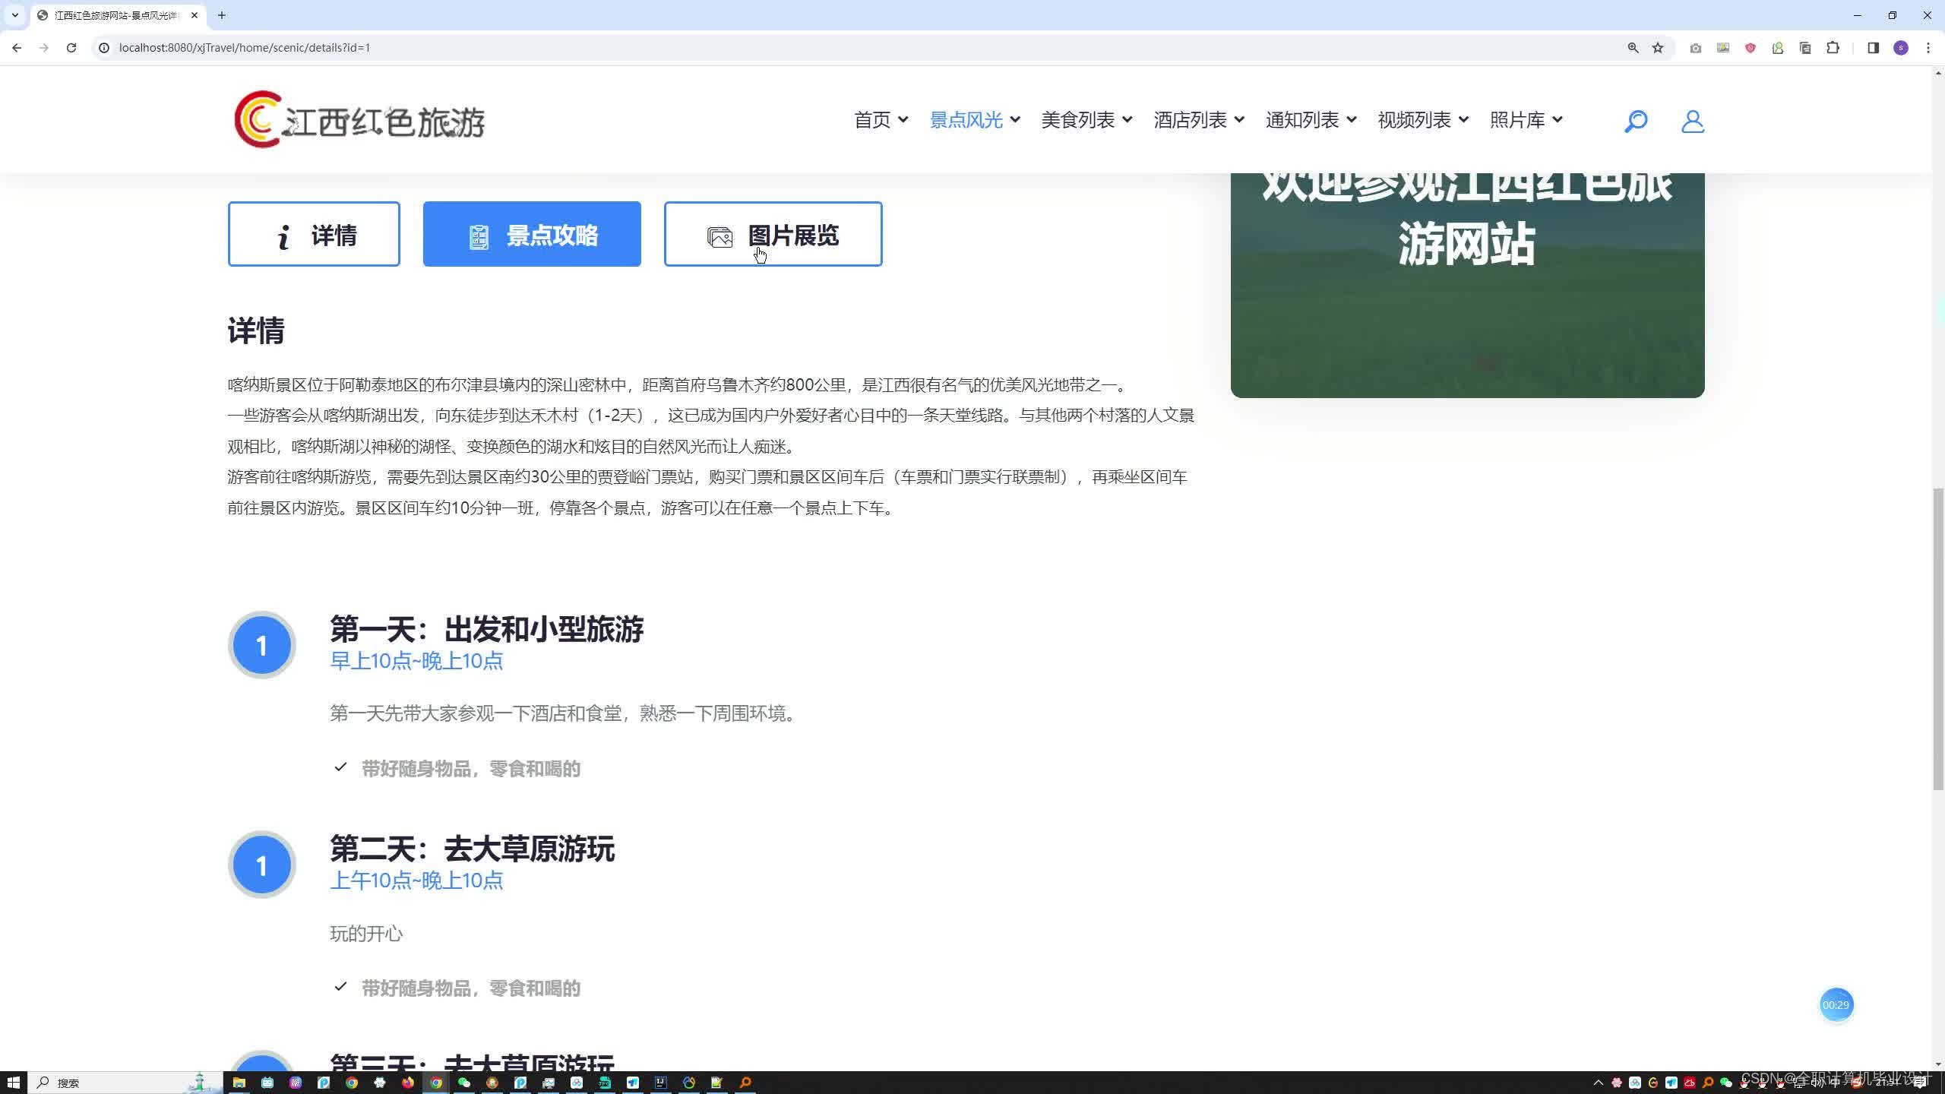The image size is (1945, 1094).
Task: Click the 图片展览 button
Action: click(773, 234)
